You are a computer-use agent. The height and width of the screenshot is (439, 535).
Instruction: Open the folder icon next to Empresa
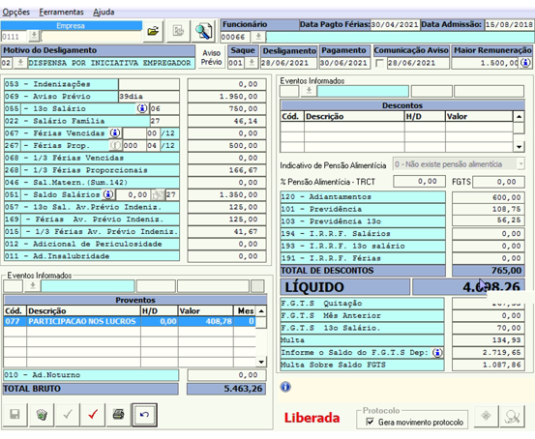pyautogui.click(x=153, y=32)
